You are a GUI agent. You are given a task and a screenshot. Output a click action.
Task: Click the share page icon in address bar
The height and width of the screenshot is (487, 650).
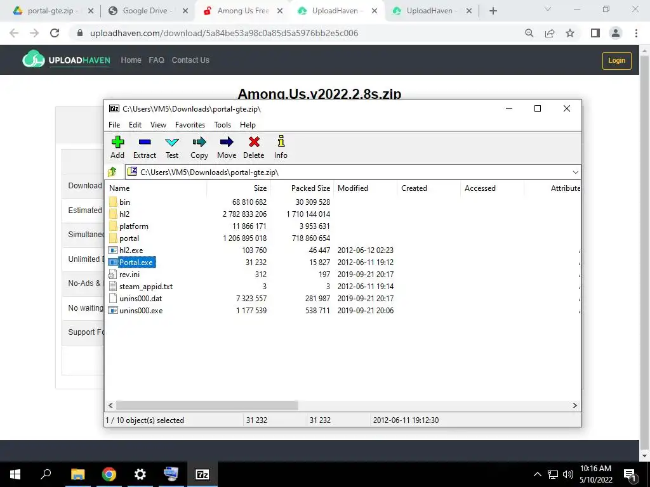[550, 33]
